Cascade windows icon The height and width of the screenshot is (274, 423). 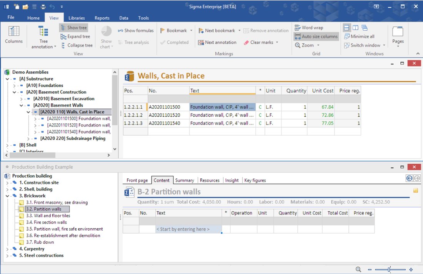coord(365,28)
